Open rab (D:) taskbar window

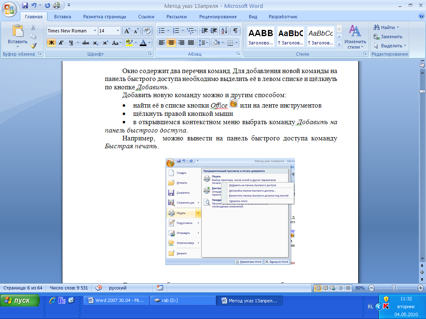click(x=183, y=301)
